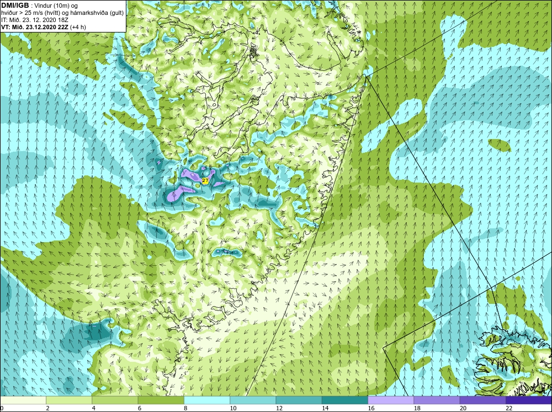Select the 16–18 m/s light lavender legend swatch

(x=391, y=400)
